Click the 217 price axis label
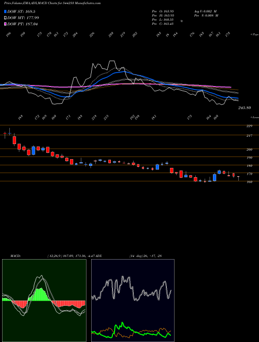The width and height of the screenshot is (259, 342). [x=250, y=136]
